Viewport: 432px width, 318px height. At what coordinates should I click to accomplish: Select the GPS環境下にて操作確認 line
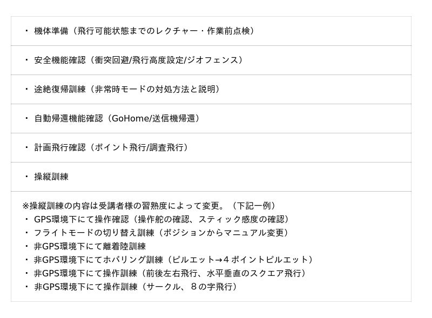click(x=81, y=219)
